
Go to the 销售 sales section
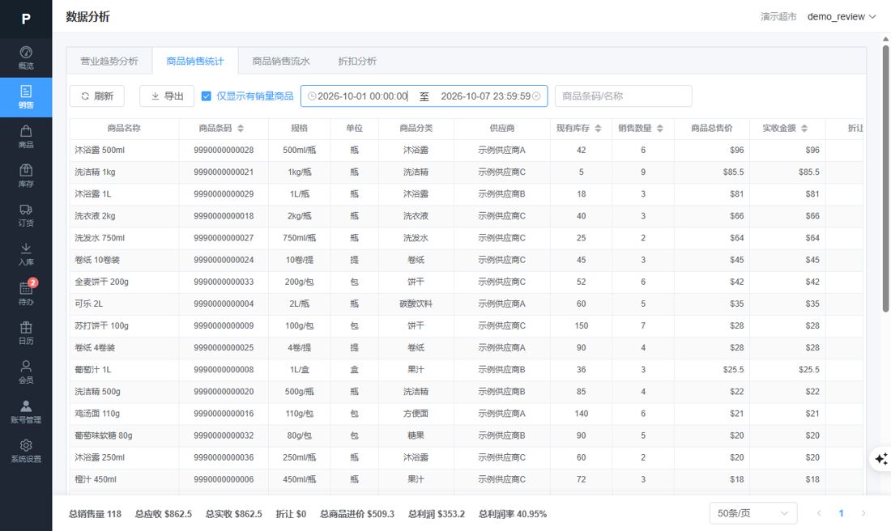[x=26, y=97]
